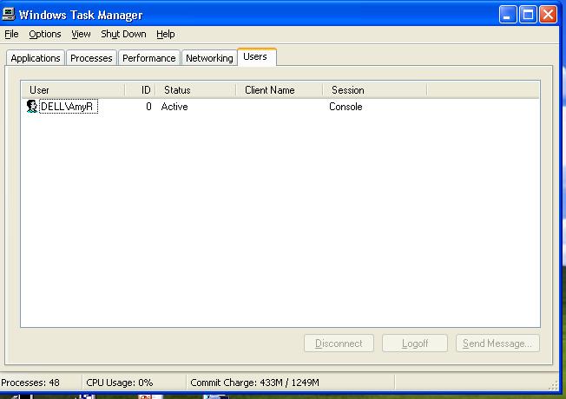Click the Disconnect button

[339, 343]
